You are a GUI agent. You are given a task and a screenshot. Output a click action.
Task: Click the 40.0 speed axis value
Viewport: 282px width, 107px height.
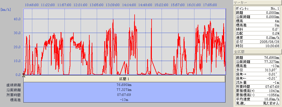[x=17, y=19]
